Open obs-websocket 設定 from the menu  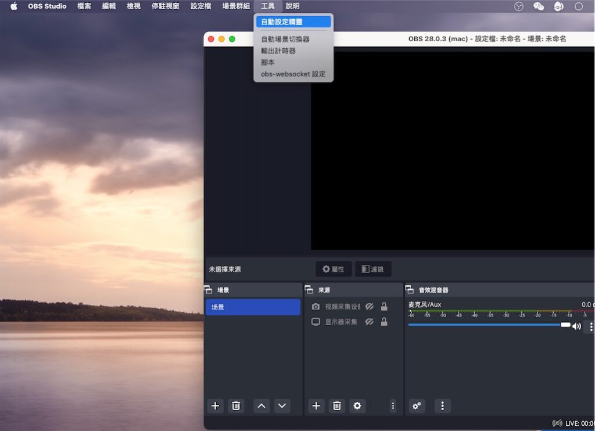(293, 74)
